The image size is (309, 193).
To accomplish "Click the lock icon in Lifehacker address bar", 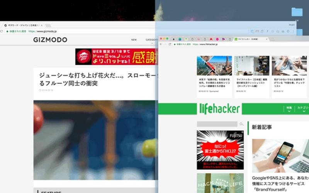I will 175,44.
